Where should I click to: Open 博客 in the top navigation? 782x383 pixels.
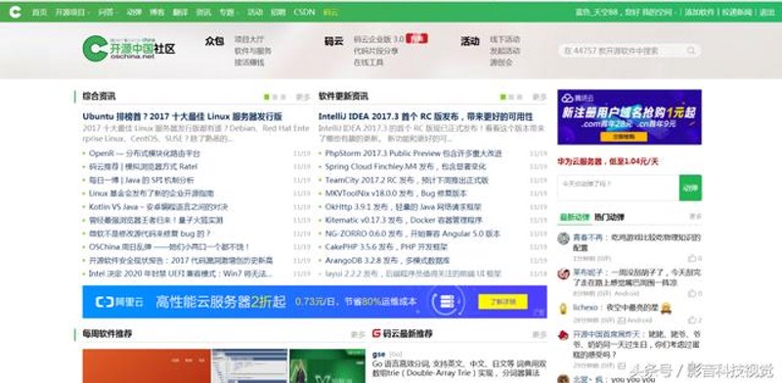pyautogui.click(x=157, y=12)
